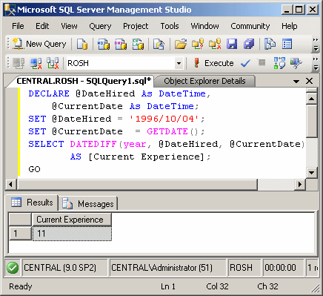
Task: Select result cell with value 11
Action: coord(72,233)
